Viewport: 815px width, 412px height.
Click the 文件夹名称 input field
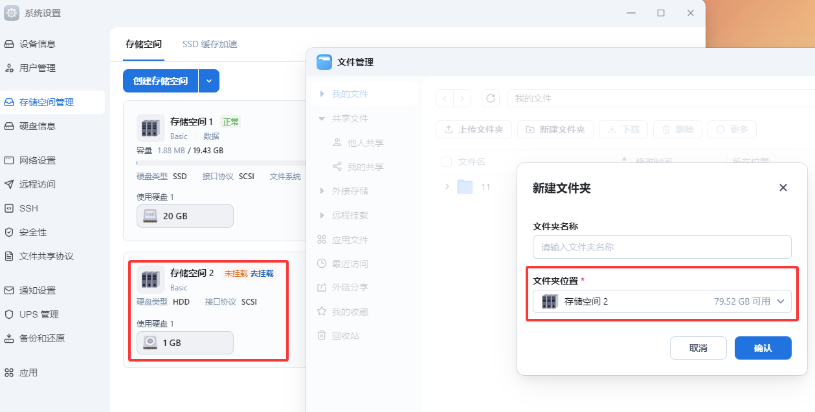pyautogui.click(x=662, y=247)
